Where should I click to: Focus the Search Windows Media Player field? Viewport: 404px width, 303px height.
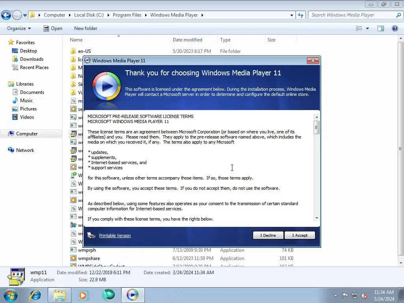tap(352, 15)
